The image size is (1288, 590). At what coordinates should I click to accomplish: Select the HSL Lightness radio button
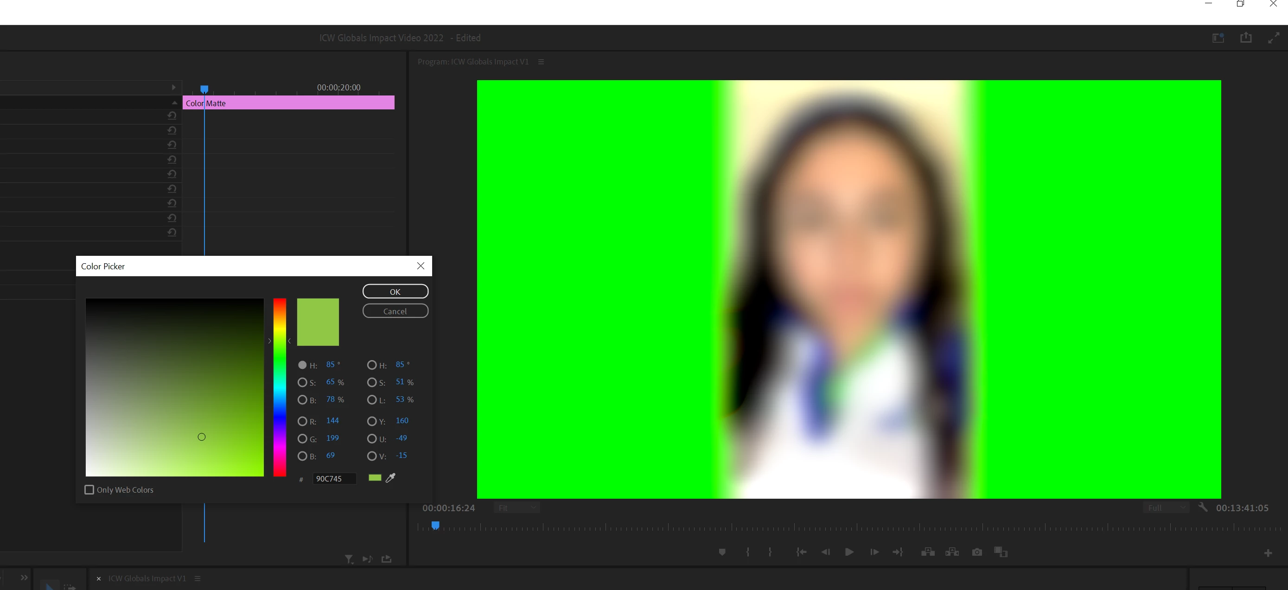[x=371, y=400]
